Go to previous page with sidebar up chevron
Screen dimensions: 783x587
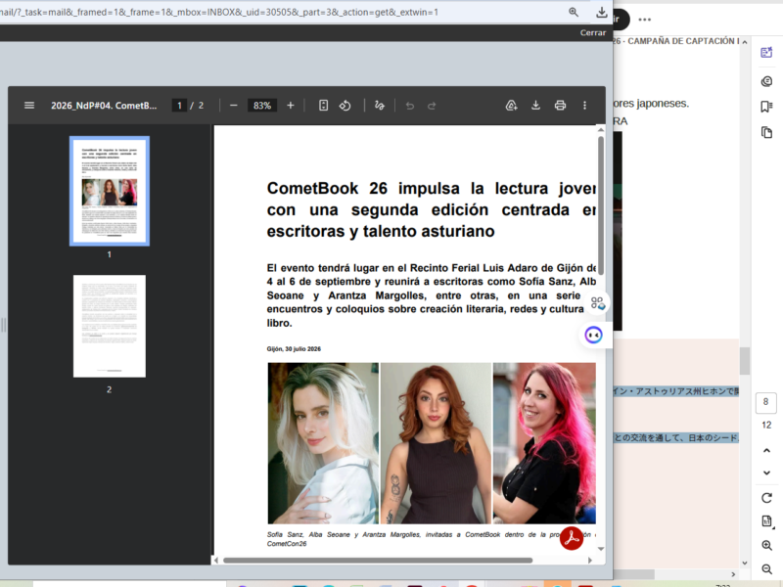pos(766,450)
